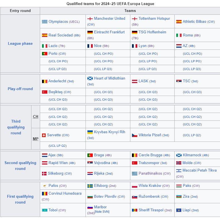Open the Kilmarnock team link
This screenshot has height=218, width=220.
(192, 155)
